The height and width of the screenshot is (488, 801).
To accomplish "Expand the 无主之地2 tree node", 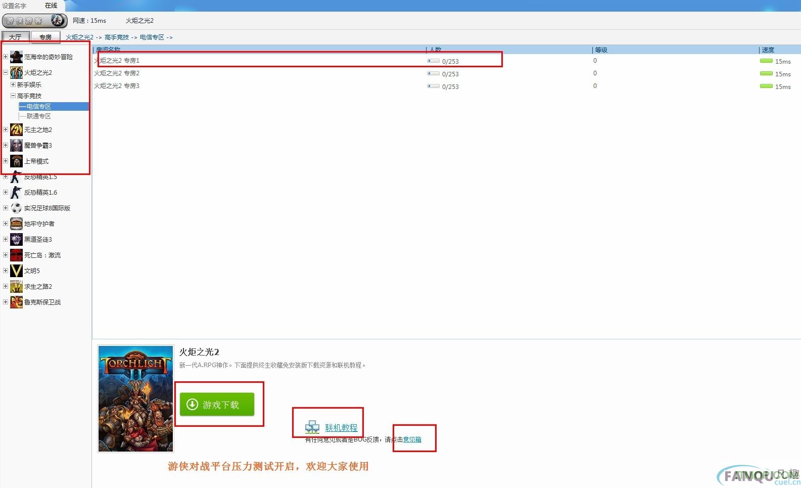I will pos(6,129).
